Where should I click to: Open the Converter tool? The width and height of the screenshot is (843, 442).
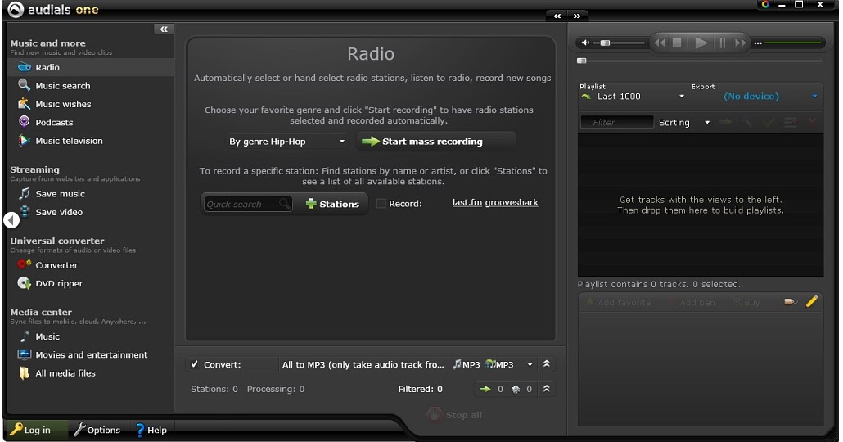point(56,265)
